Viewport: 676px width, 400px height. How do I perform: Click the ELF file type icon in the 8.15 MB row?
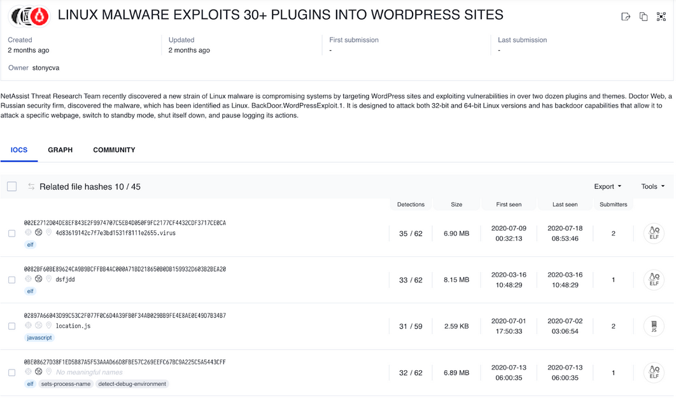coord(654,280)
